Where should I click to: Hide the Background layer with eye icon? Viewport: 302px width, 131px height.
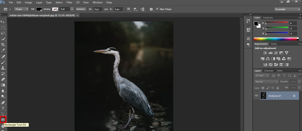point(256,96)
